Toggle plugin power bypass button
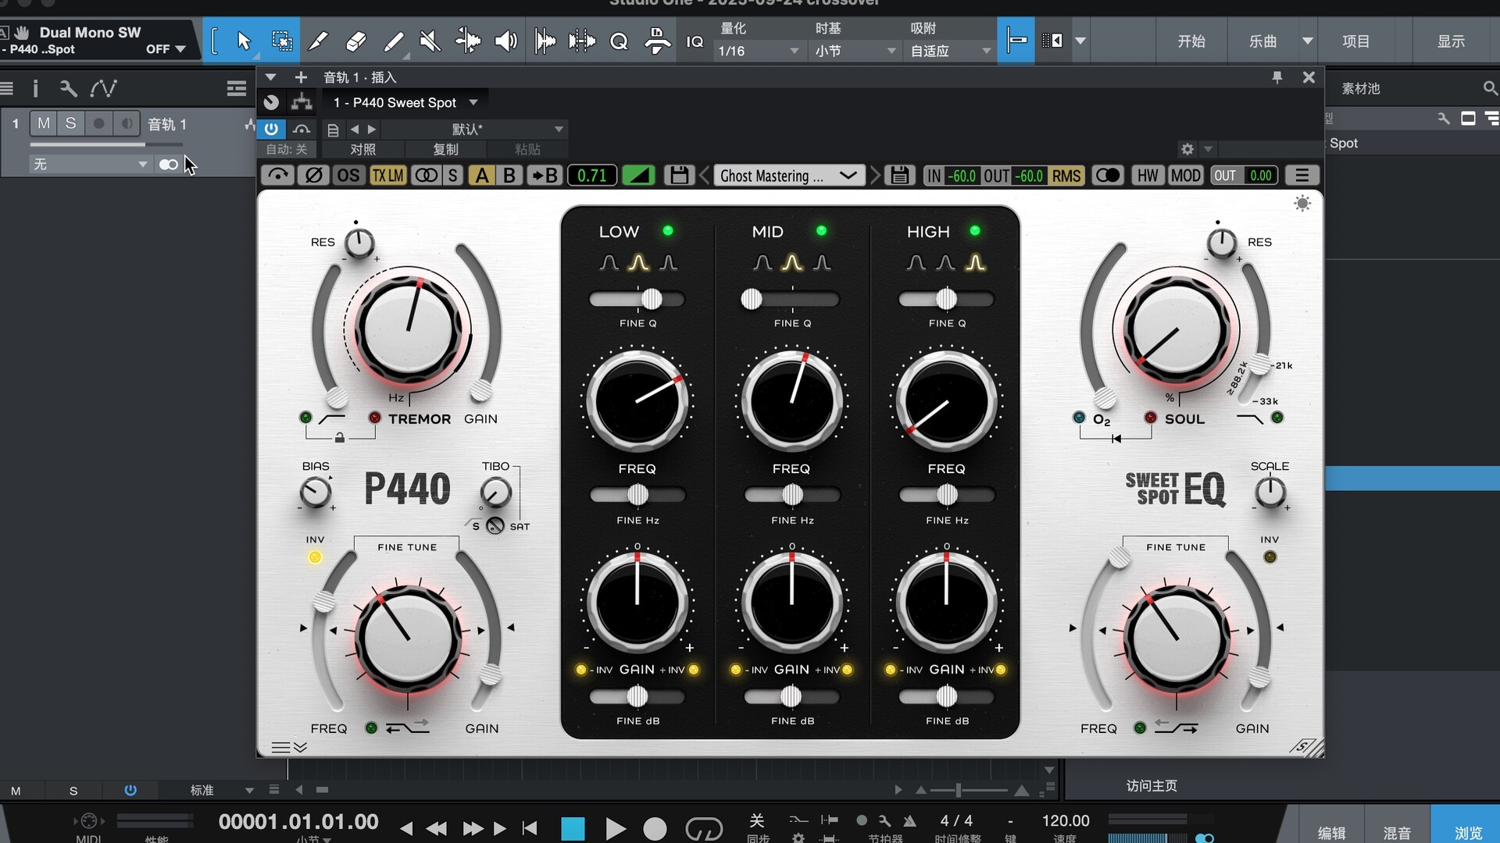This screenshot has width=1500, height=843. (x=271, y=129)
